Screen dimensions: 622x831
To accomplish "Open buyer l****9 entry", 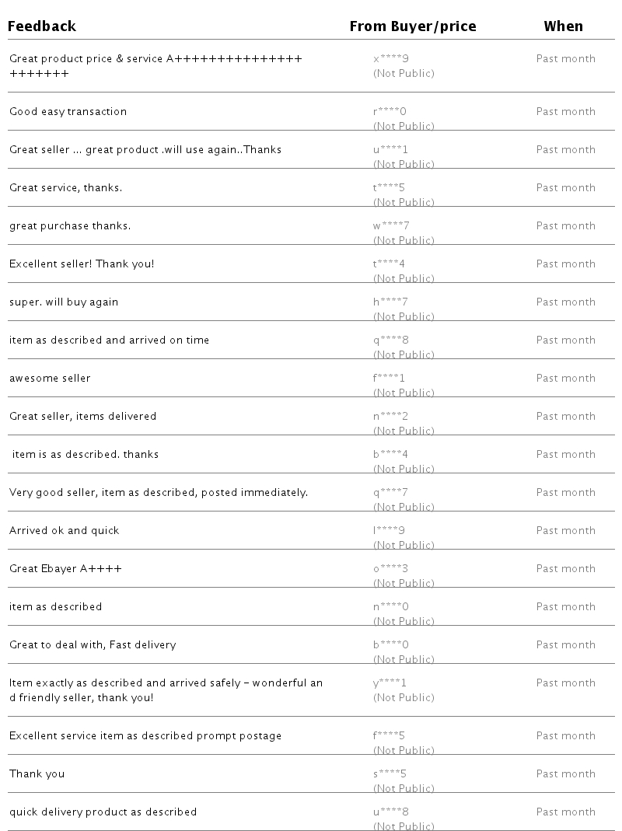I will pyautogui.click(x=389, y=530).
